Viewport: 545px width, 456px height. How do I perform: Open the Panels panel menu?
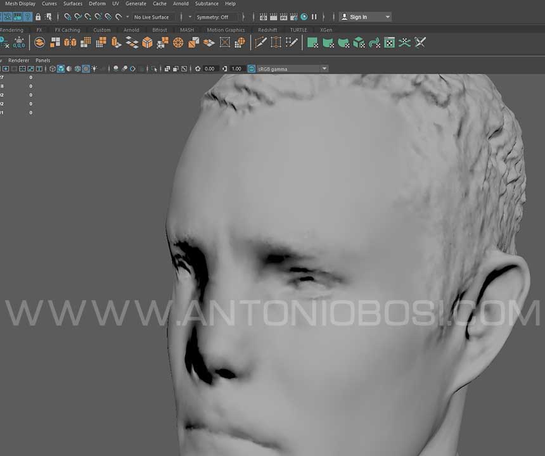click(x=42, y=60)
